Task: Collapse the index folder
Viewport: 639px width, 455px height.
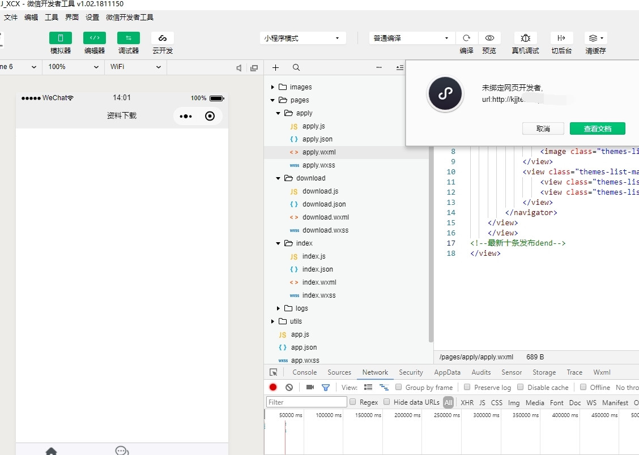Action: 278,243
